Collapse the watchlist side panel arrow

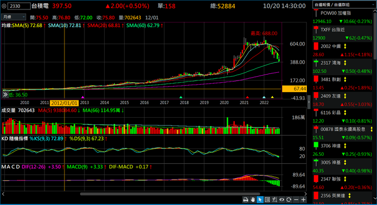coord(309,102)
